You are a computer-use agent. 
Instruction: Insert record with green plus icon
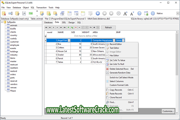(x=68, y=27)
